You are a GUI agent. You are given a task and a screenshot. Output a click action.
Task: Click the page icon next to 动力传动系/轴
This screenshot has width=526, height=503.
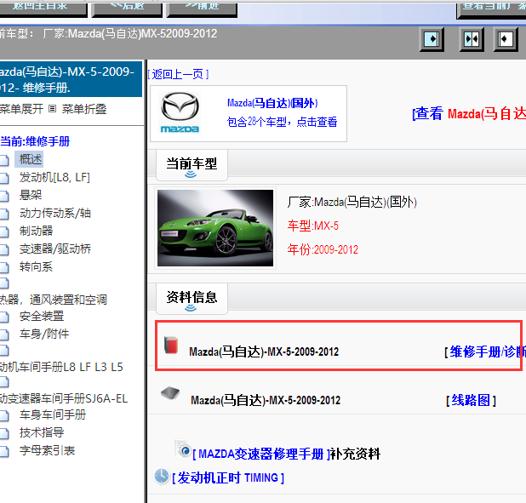click(x=4, y=214)
